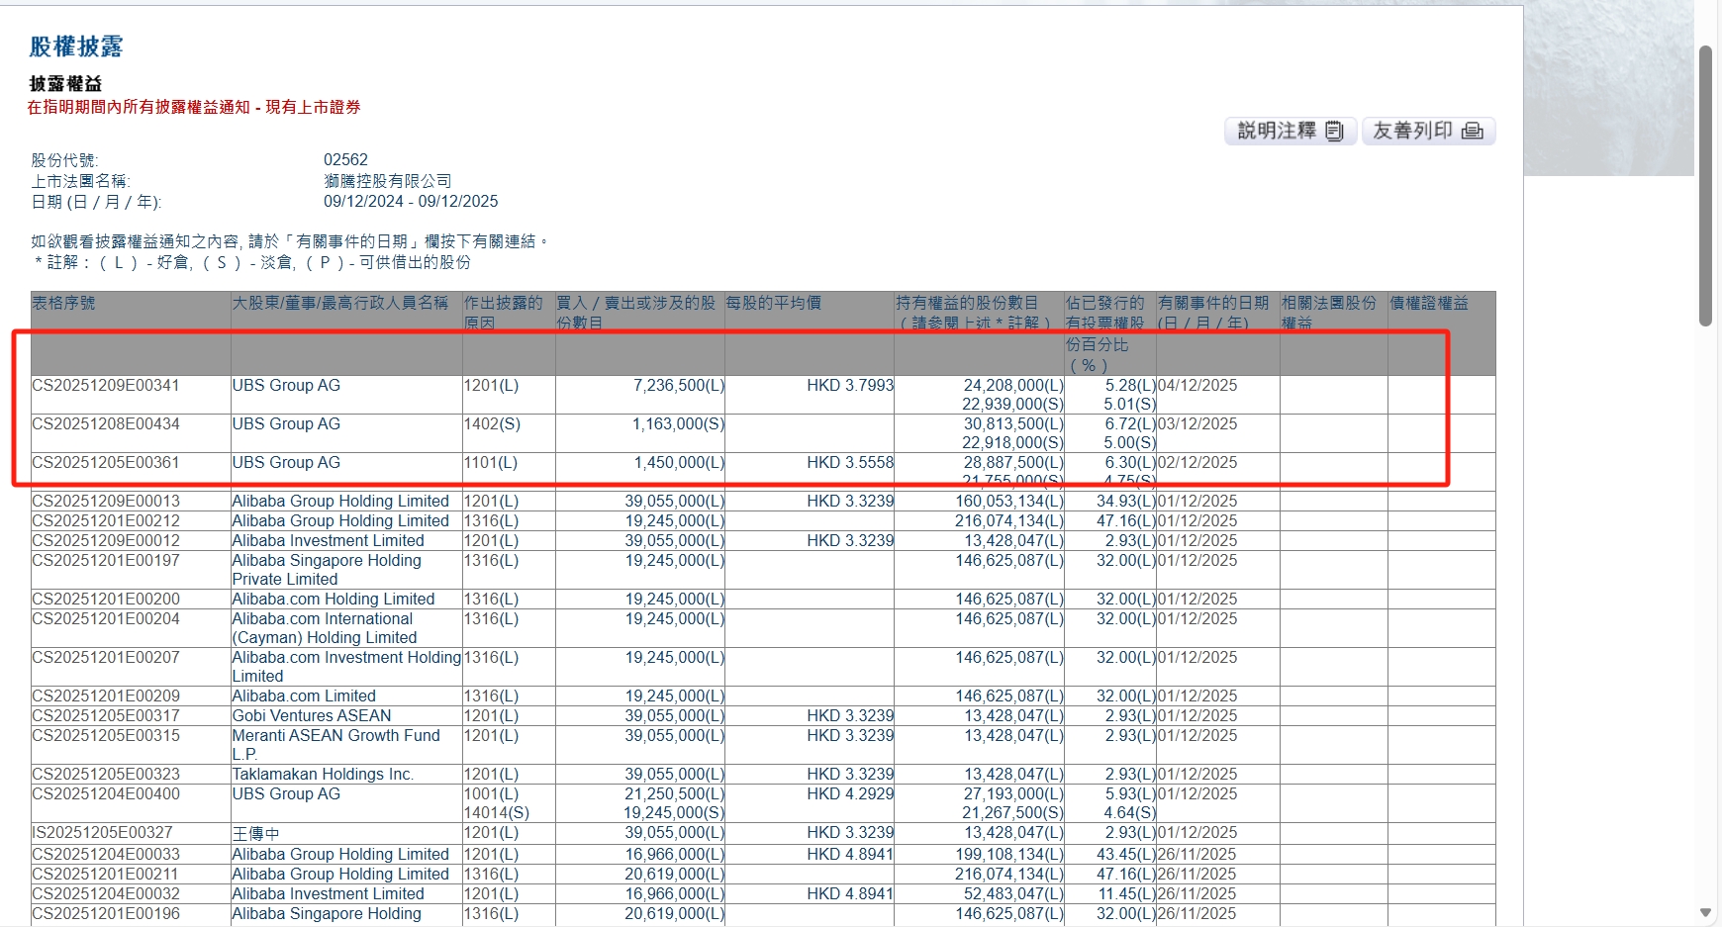Click average price HKD 4.2929
This screenshot has height=927, width=1722.
coord(850,793)
